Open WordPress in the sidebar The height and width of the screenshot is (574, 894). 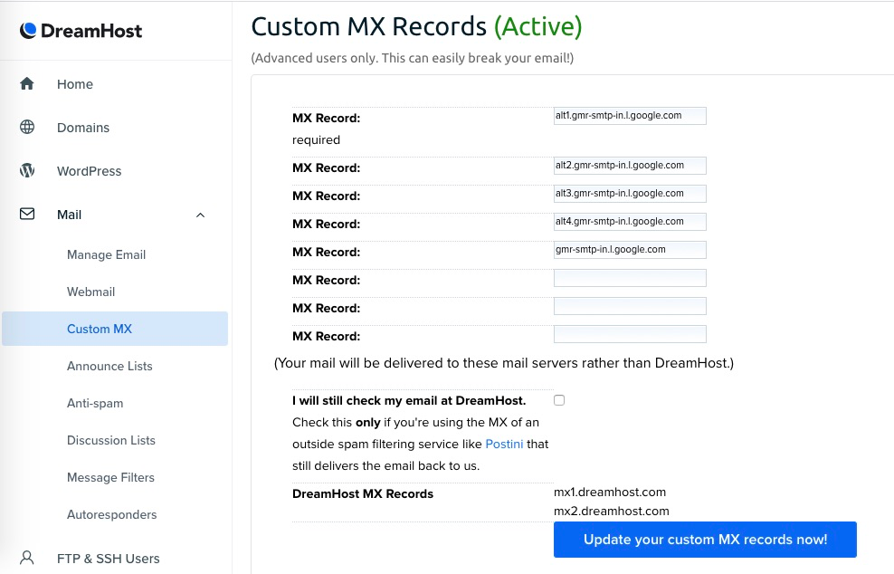click(x=89, y=171)
